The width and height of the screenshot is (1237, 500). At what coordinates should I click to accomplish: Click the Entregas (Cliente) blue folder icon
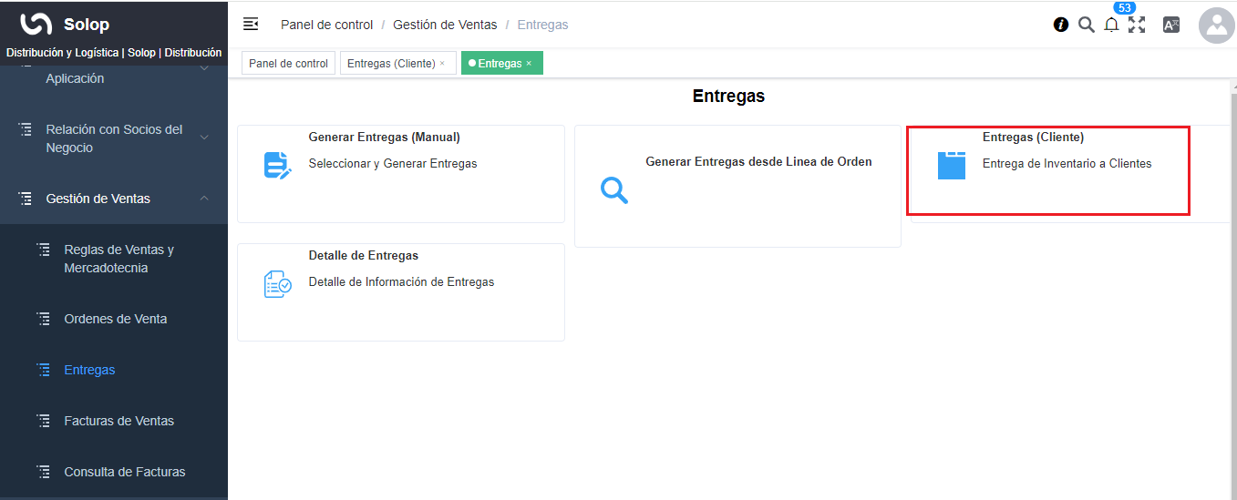point(951,165)
